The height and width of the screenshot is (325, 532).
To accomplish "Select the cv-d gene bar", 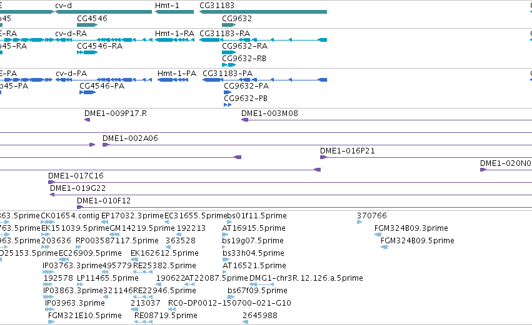I will (x=104, y=12).
